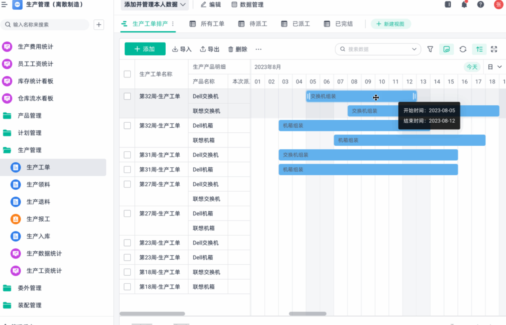Select the checkbox for 第18周-生产工单 联想机箱
506x325 pixels.
126,287
